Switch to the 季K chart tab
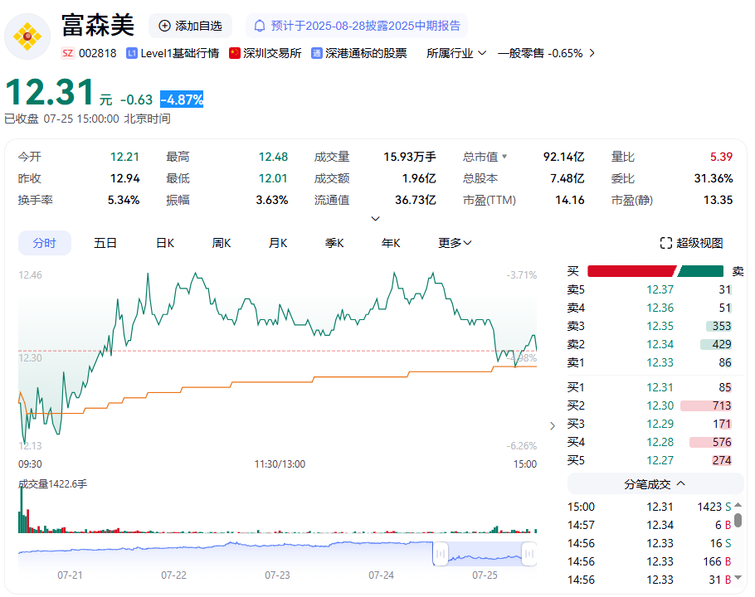755x597 pixels. (x=334, y=243)
